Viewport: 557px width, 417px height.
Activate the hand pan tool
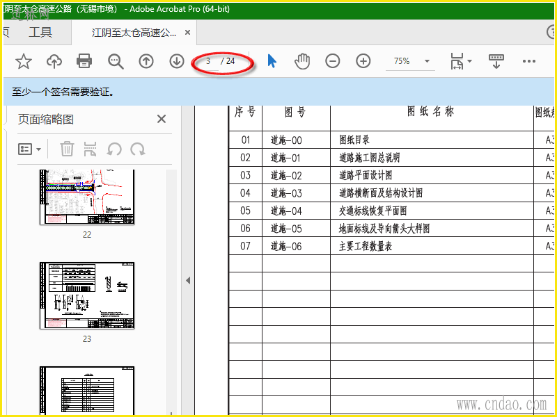click(x=302, y=61)
